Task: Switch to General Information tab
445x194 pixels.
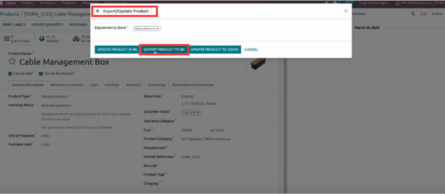Action: point(28,85)
